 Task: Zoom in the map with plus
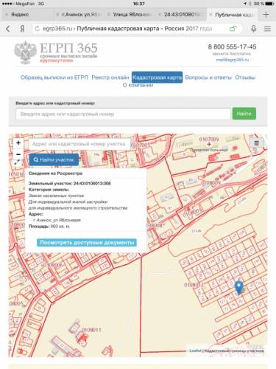pyautogui.click(x=18, y=143)
